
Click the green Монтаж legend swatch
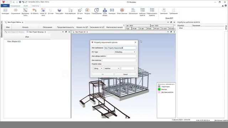(x=159, y=89)
